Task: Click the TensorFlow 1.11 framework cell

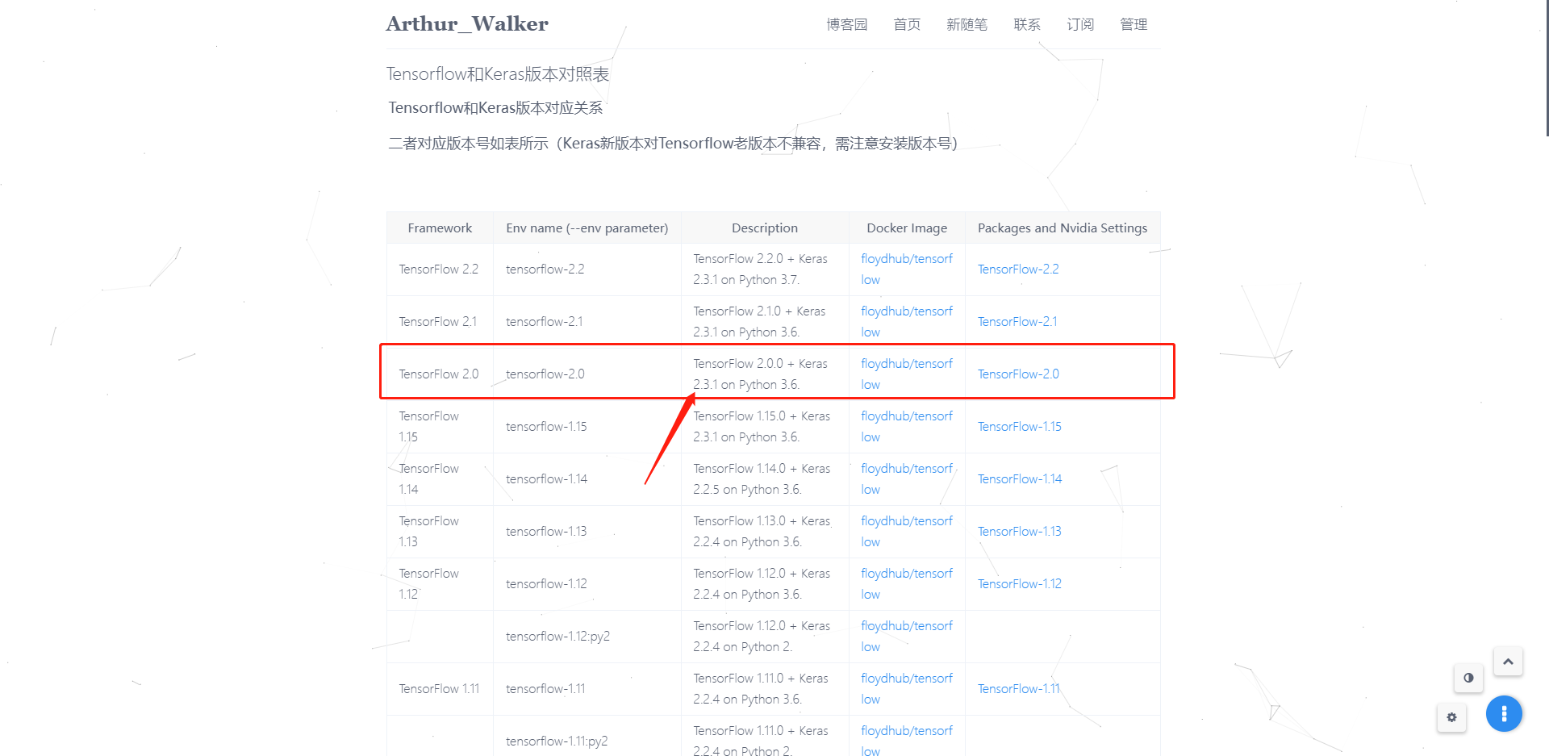Action: [440, 689]
